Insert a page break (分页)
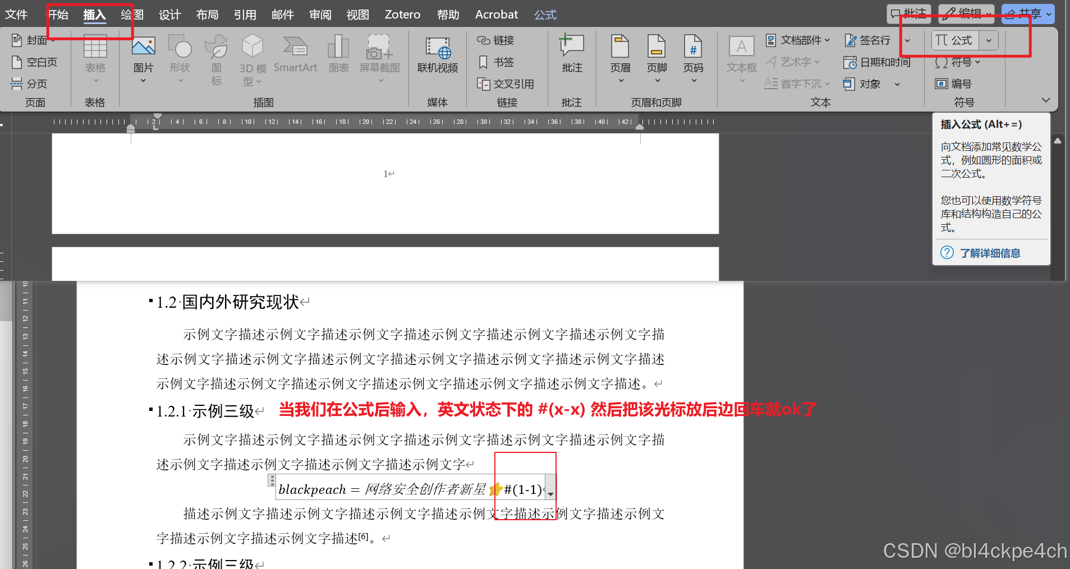Viewport: 1070px width, 569px height. point(29,84)
